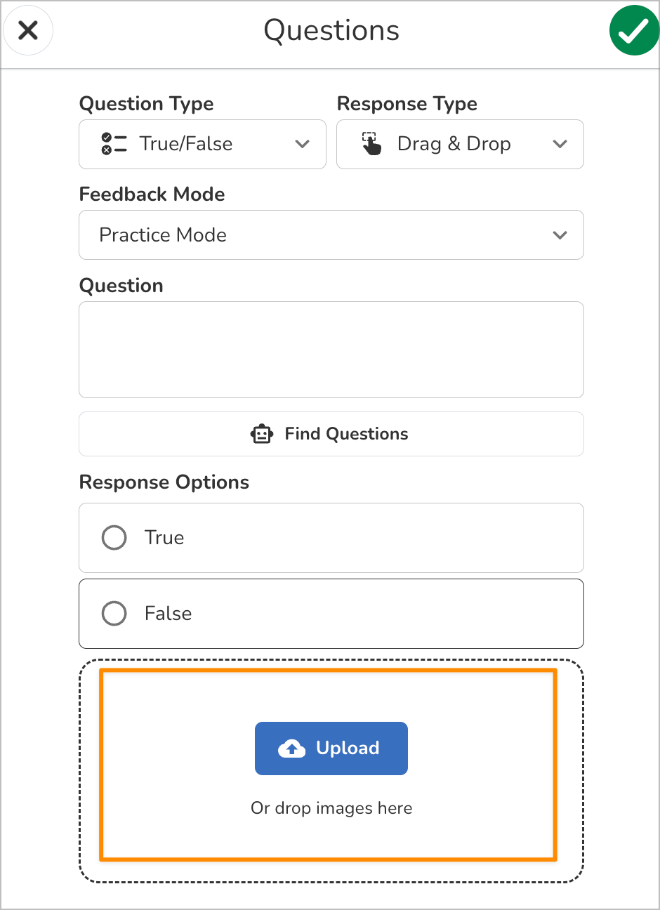The width and height of the screenshot is (660, 910).
Task: Click the Find Questions button
Action: click(x=331, y=434)
